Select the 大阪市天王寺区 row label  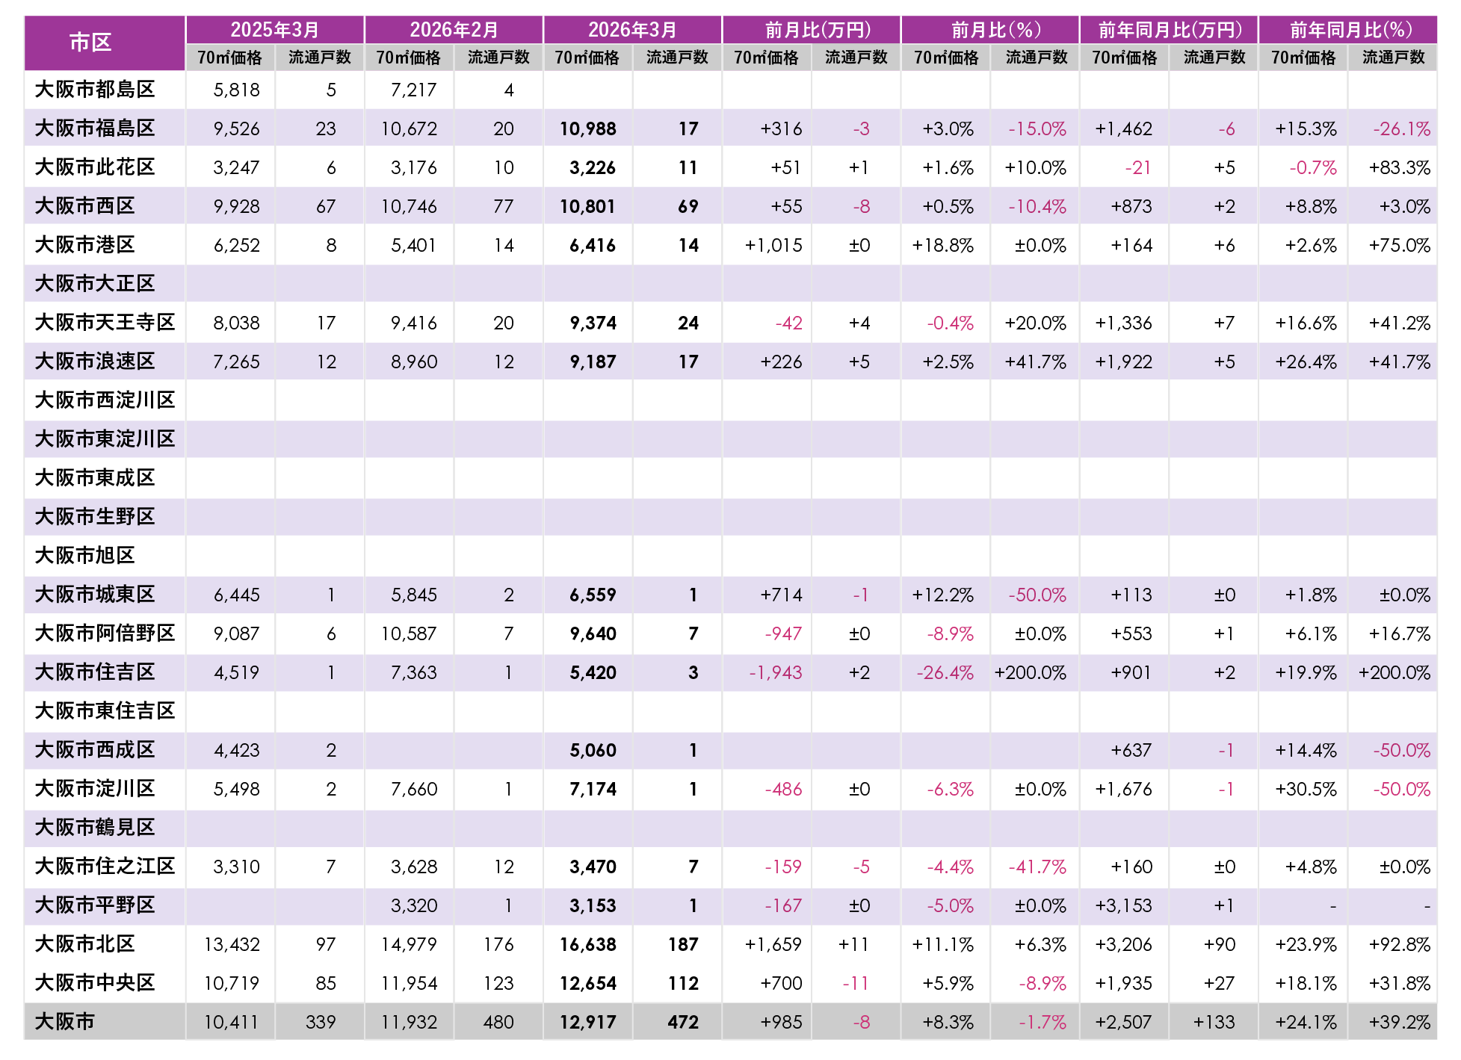pyautogui.click(x=105, y=323)
